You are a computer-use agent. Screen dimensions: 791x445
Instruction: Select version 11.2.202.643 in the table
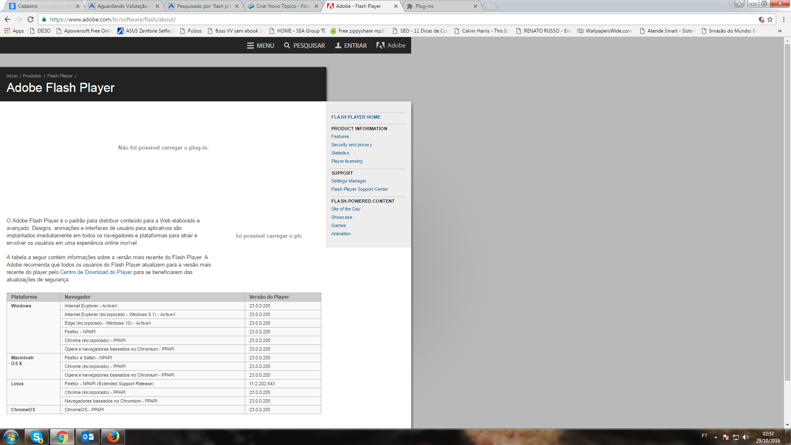tap(262, 384)
